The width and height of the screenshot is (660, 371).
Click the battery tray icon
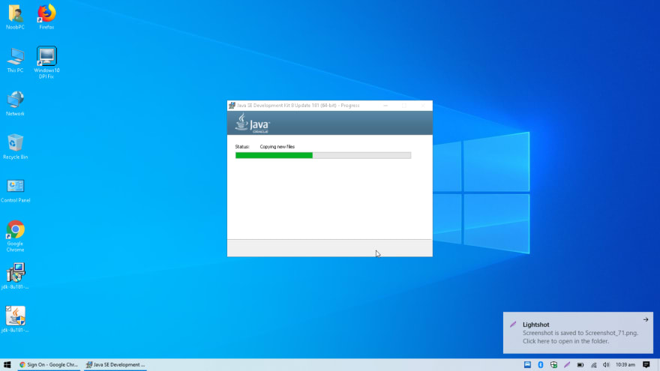[580, 365]
